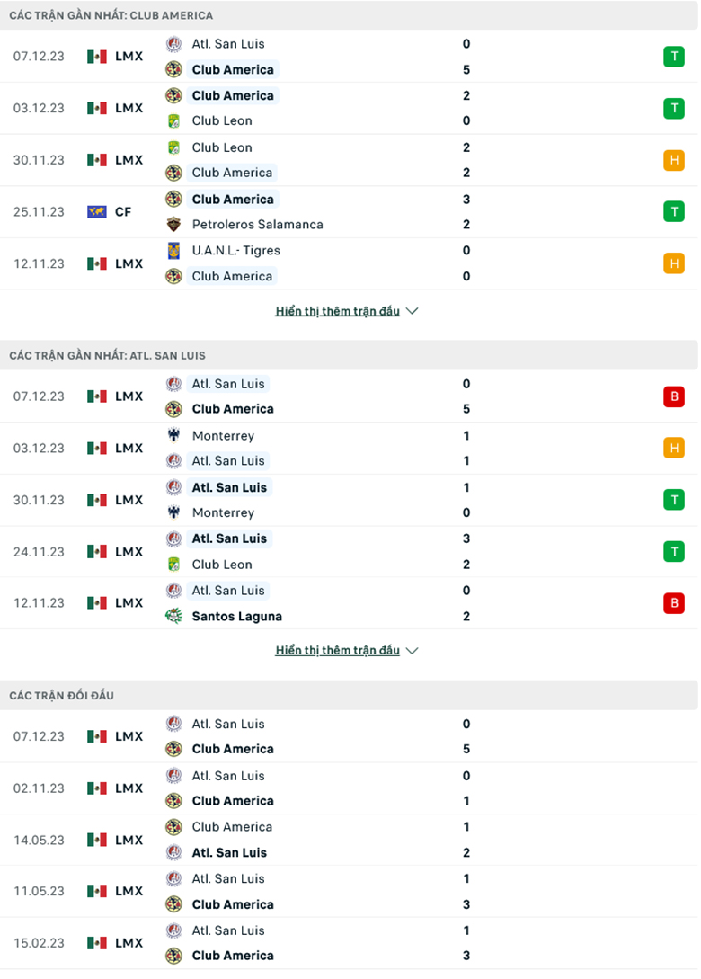Click the Club Leon logo in 24.11.23 match
The height and width of the screenshot is (979, 701).
[x=173, y=565]
